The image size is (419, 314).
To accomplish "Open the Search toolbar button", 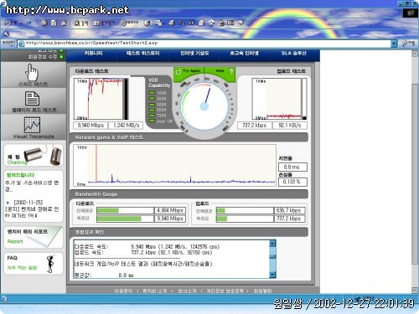I will 80,23.
